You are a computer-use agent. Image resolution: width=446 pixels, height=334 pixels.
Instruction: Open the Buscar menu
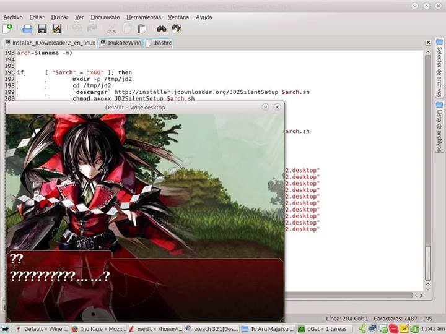59,17
